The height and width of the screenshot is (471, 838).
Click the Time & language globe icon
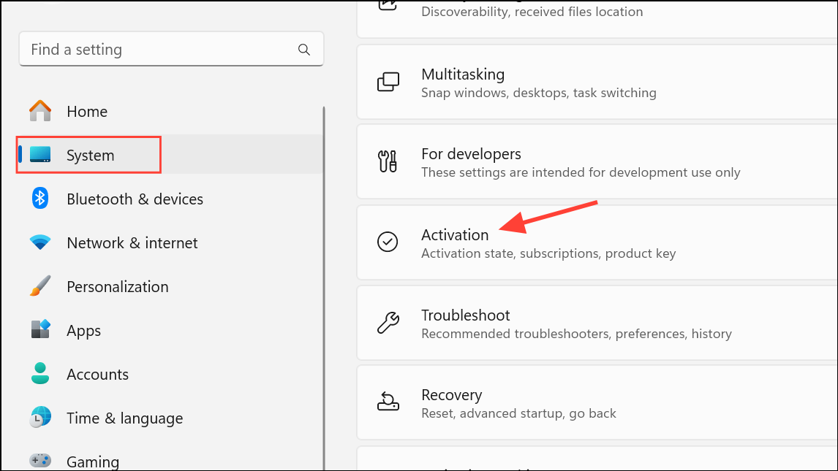point(40,418)
